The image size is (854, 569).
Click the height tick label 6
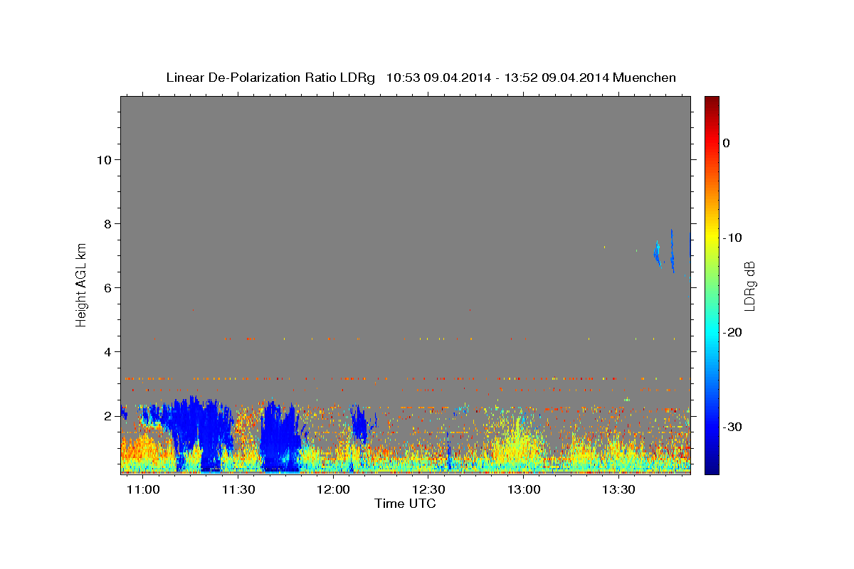[x=108, y=288]
